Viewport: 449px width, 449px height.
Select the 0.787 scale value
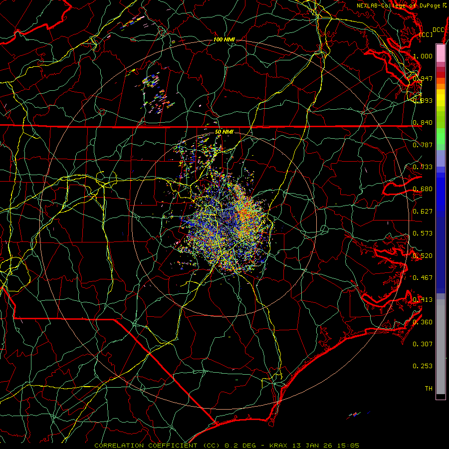point(423,145)
